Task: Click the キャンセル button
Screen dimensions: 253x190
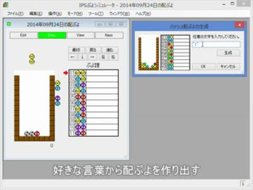Action: pos(228,66)
